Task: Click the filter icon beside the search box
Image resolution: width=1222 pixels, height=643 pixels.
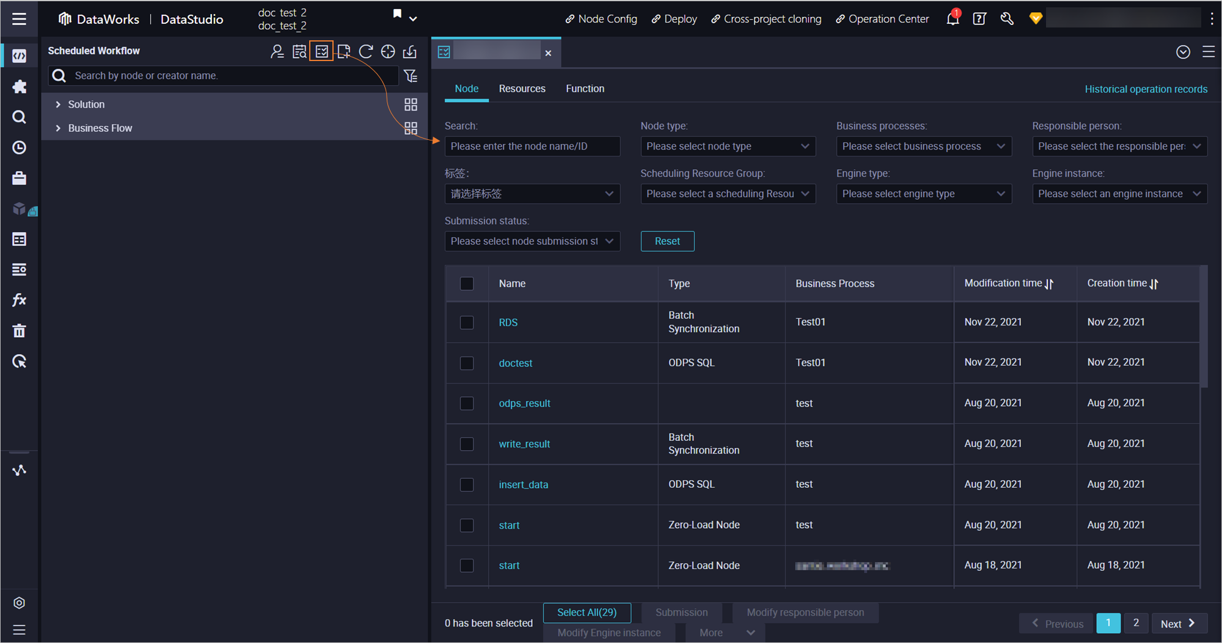Action: click(x=411, y=76)
